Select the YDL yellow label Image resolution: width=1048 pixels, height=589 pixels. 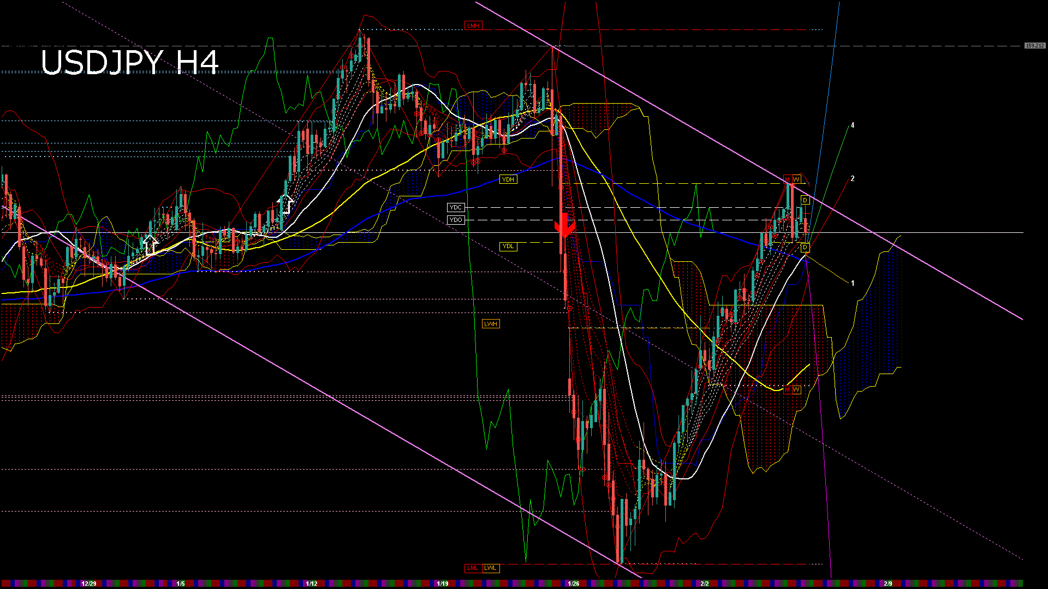[x=508, y=247]
